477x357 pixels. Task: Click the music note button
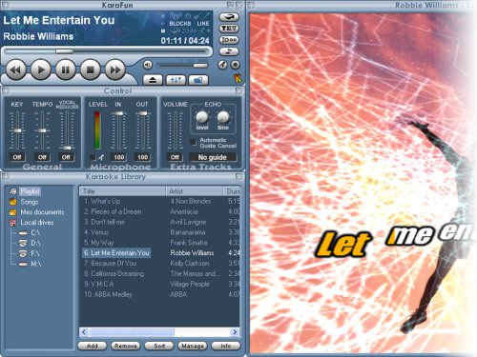tap(229, 51)
